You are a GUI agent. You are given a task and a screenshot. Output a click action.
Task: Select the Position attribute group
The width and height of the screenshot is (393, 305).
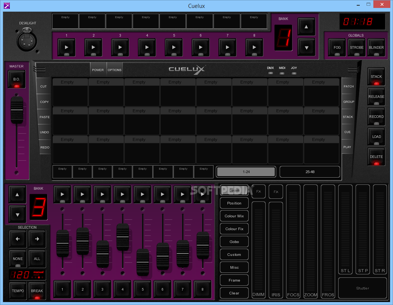(234, 203)
